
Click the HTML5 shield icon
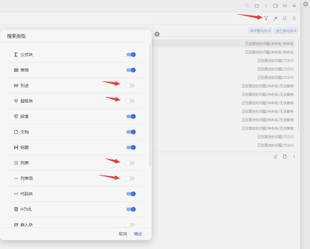16,209
